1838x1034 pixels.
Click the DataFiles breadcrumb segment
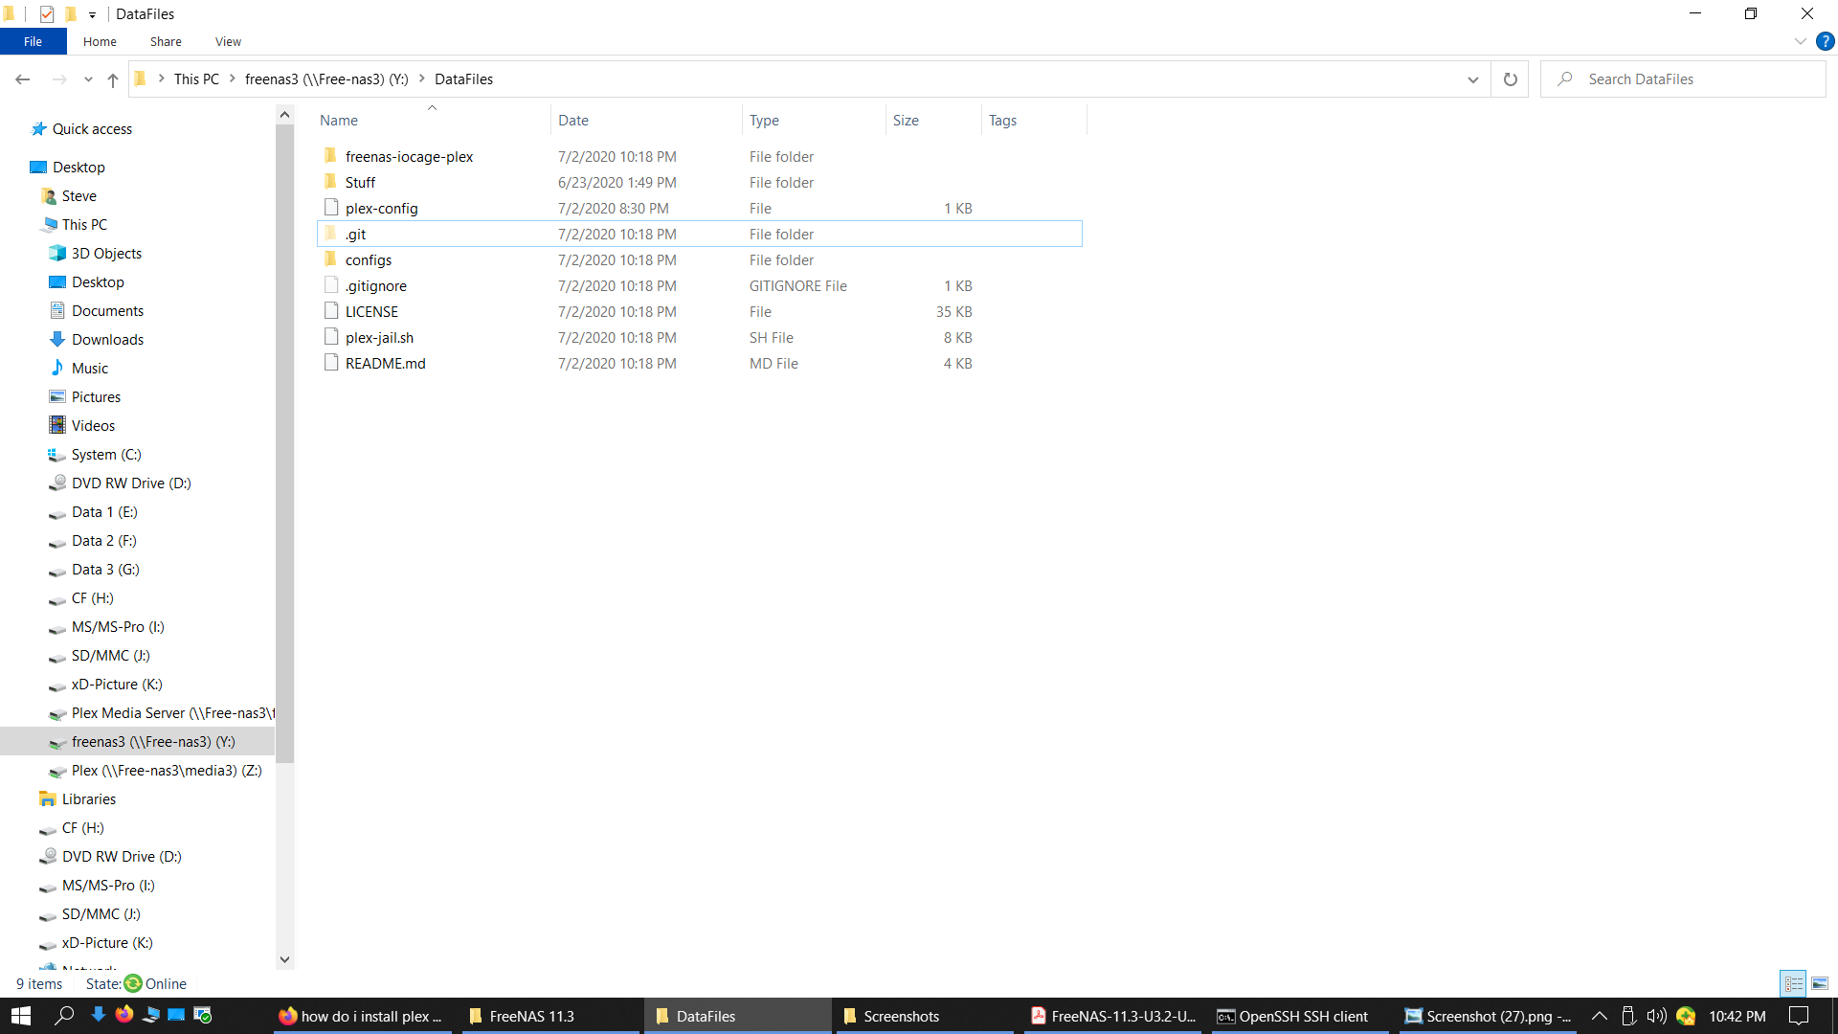click(x=463, y=79)
